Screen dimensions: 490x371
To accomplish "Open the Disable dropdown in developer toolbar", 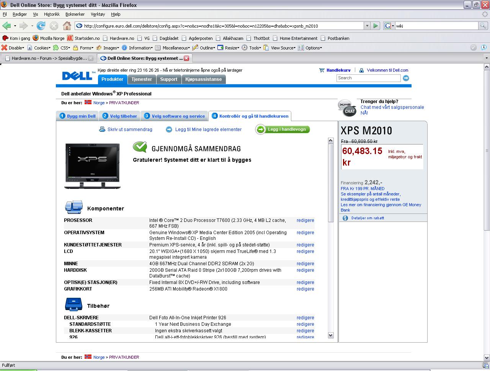I will (13, 48).
